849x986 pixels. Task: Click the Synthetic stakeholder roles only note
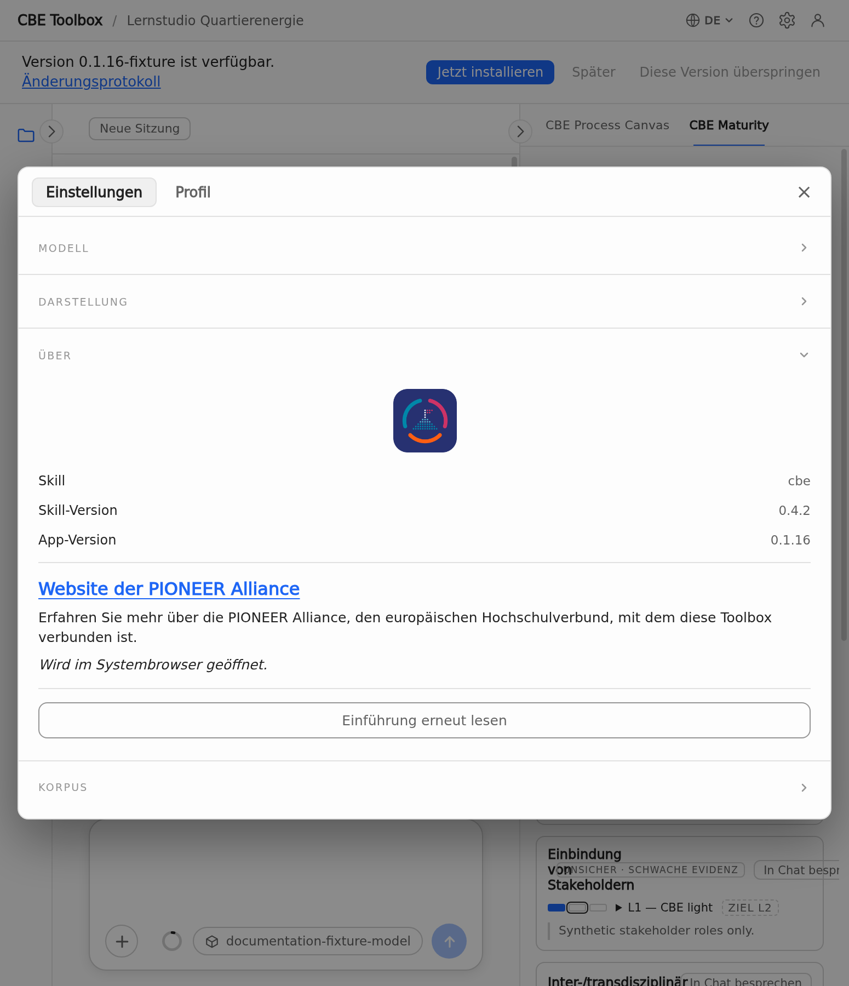click(656, 931)
